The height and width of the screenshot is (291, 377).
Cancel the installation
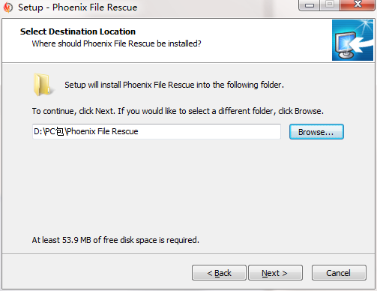pos(339,273)
